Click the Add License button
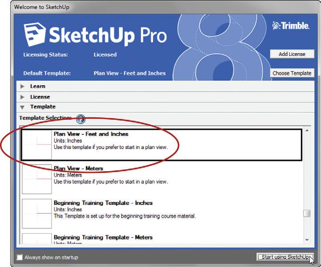The height and width of the screenshot is (267, 321). point(292,54)
